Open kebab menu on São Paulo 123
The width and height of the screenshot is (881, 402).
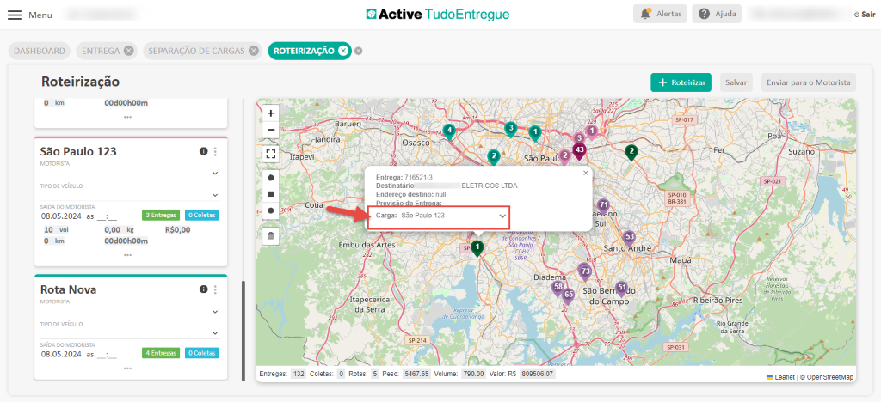coord(215,151)
